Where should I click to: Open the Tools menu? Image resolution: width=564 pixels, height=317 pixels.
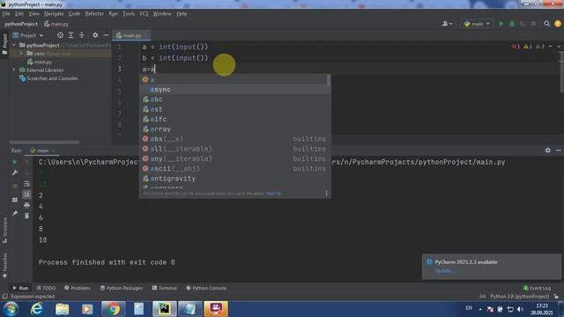point(129,14)
